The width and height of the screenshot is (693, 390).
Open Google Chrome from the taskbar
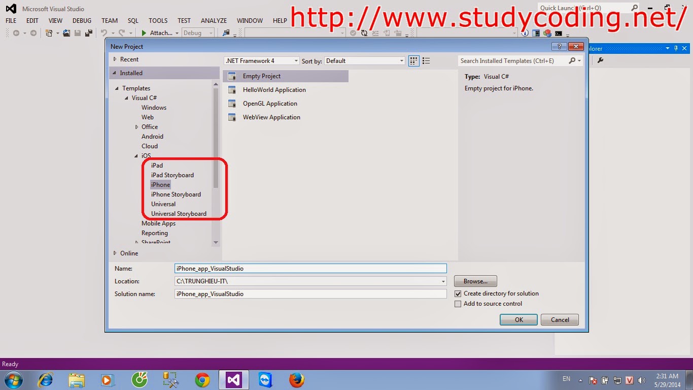(202, 380)
